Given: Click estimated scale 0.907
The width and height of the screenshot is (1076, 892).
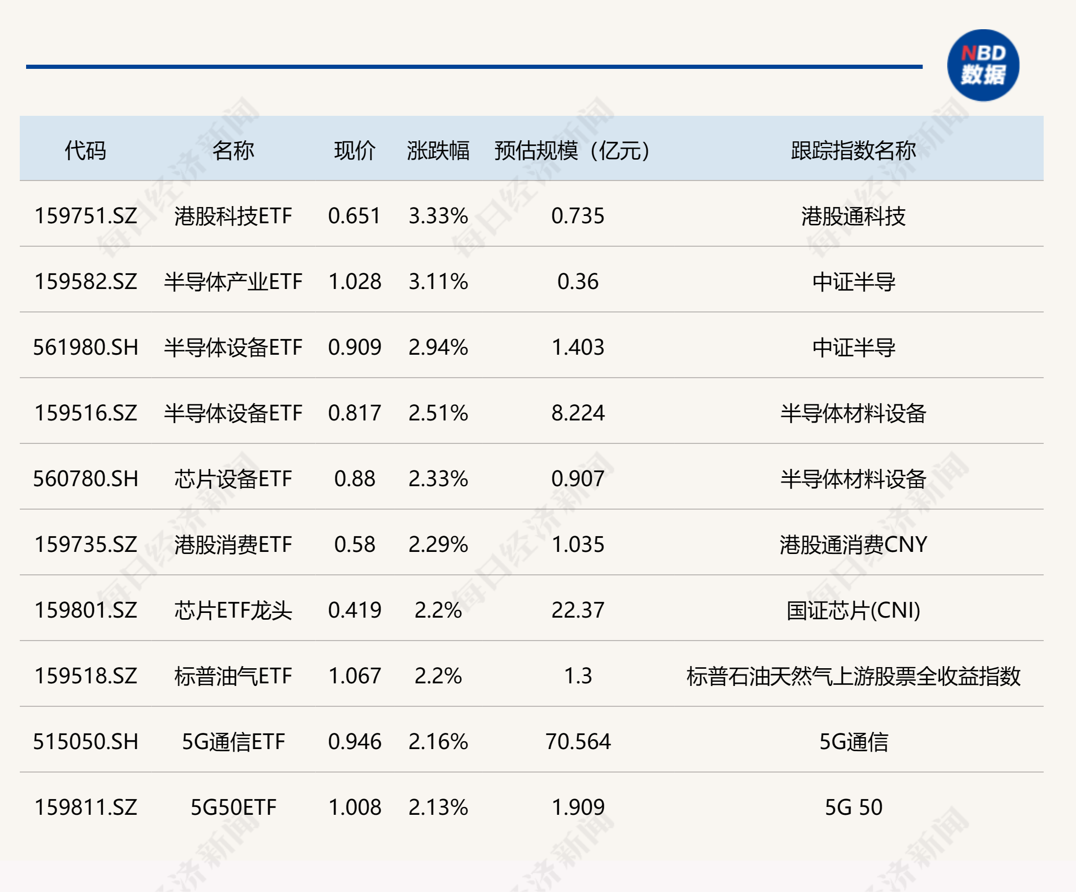Looking at the screenshot, I should point(578,479).
